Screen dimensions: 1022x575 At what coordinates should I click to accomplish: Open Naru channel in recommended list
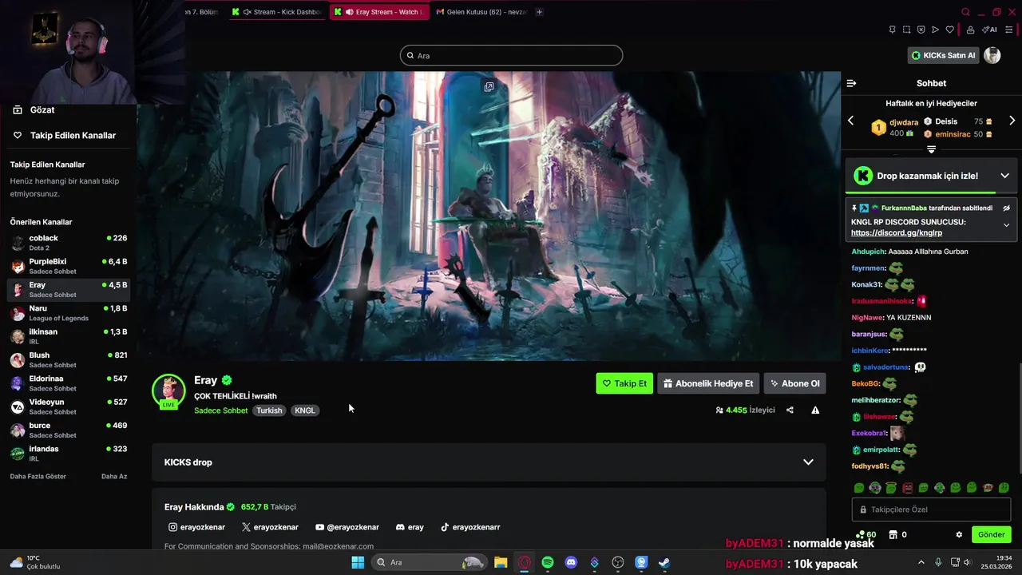[x=68, y=313]
